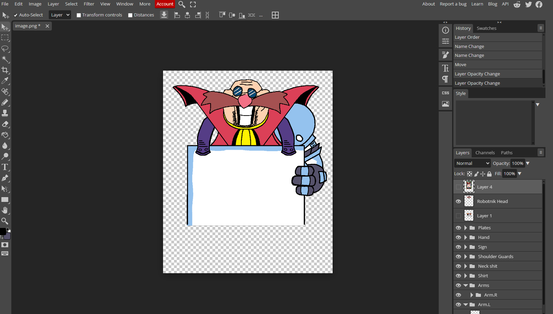The height and width of the screenshot is (314, 553).
Task: Open the CSS panel icon
Action: 445,93
